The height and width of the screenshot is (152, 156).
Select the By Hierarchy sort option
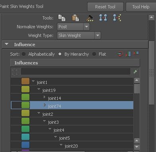point(60,54)
